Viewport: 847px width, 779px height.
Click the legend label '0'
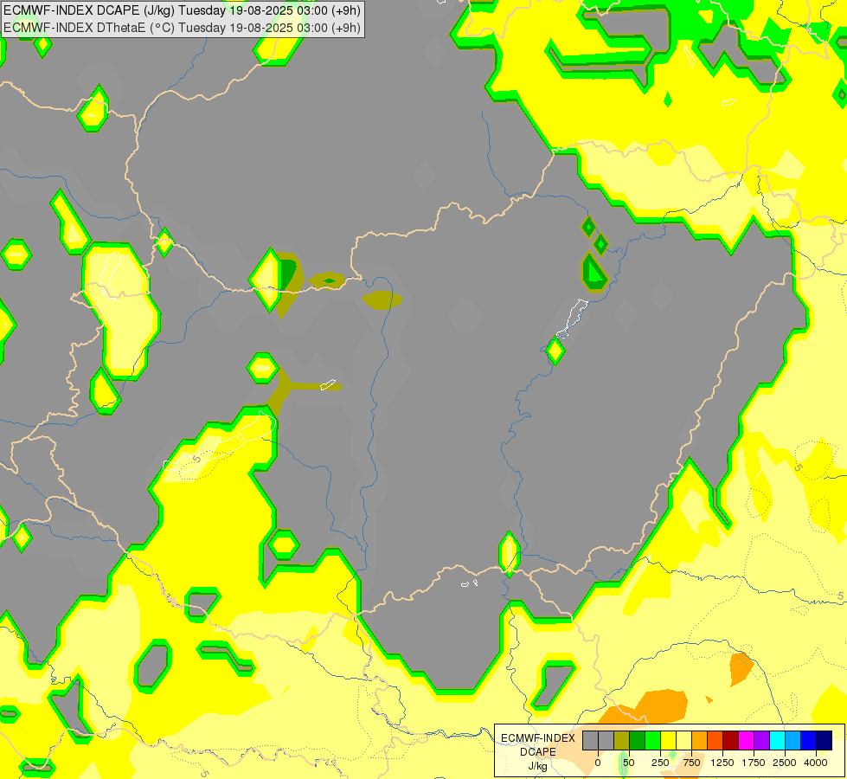(598, 763)
